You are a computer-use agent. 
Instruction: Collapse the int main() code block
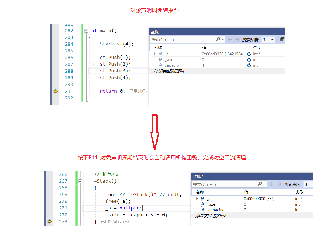click(x=86, y=31)
